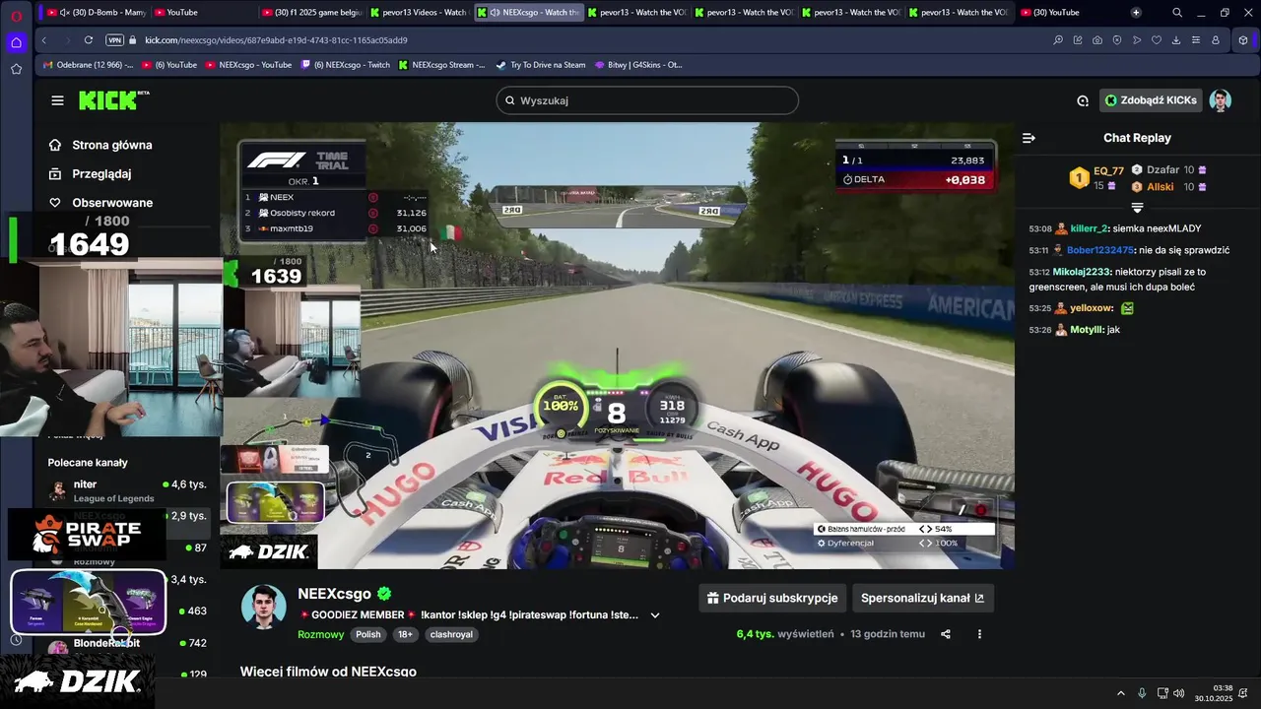The width and height of the screenshot is (1261, 709).
Task: Open extensions cube icon
Action: point(1243,40)
